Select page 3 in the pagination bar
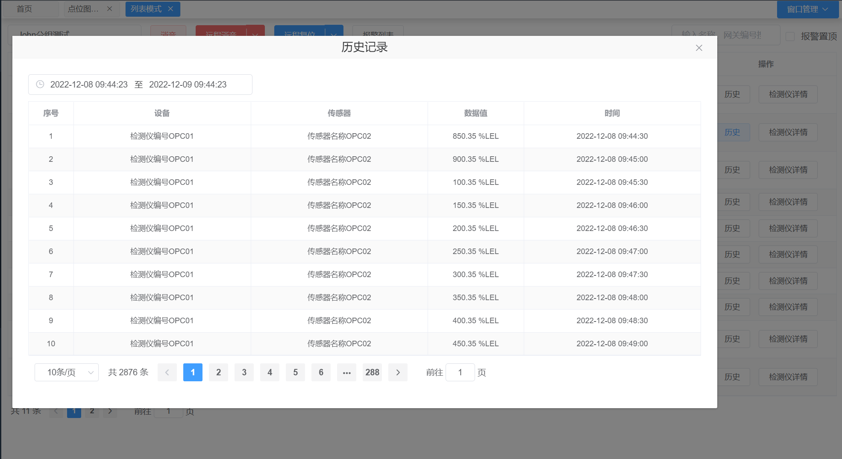Screen dimensions: 842x459 [244, 372]
